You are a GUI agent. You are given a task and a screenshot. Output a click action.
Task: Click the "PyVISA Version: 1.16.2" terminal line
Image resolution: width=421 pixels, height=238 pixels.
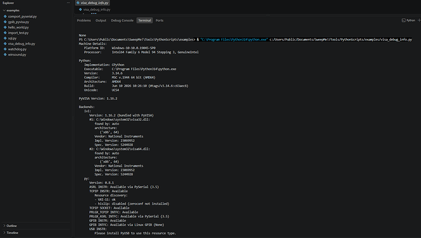click(x=98, y=99)
